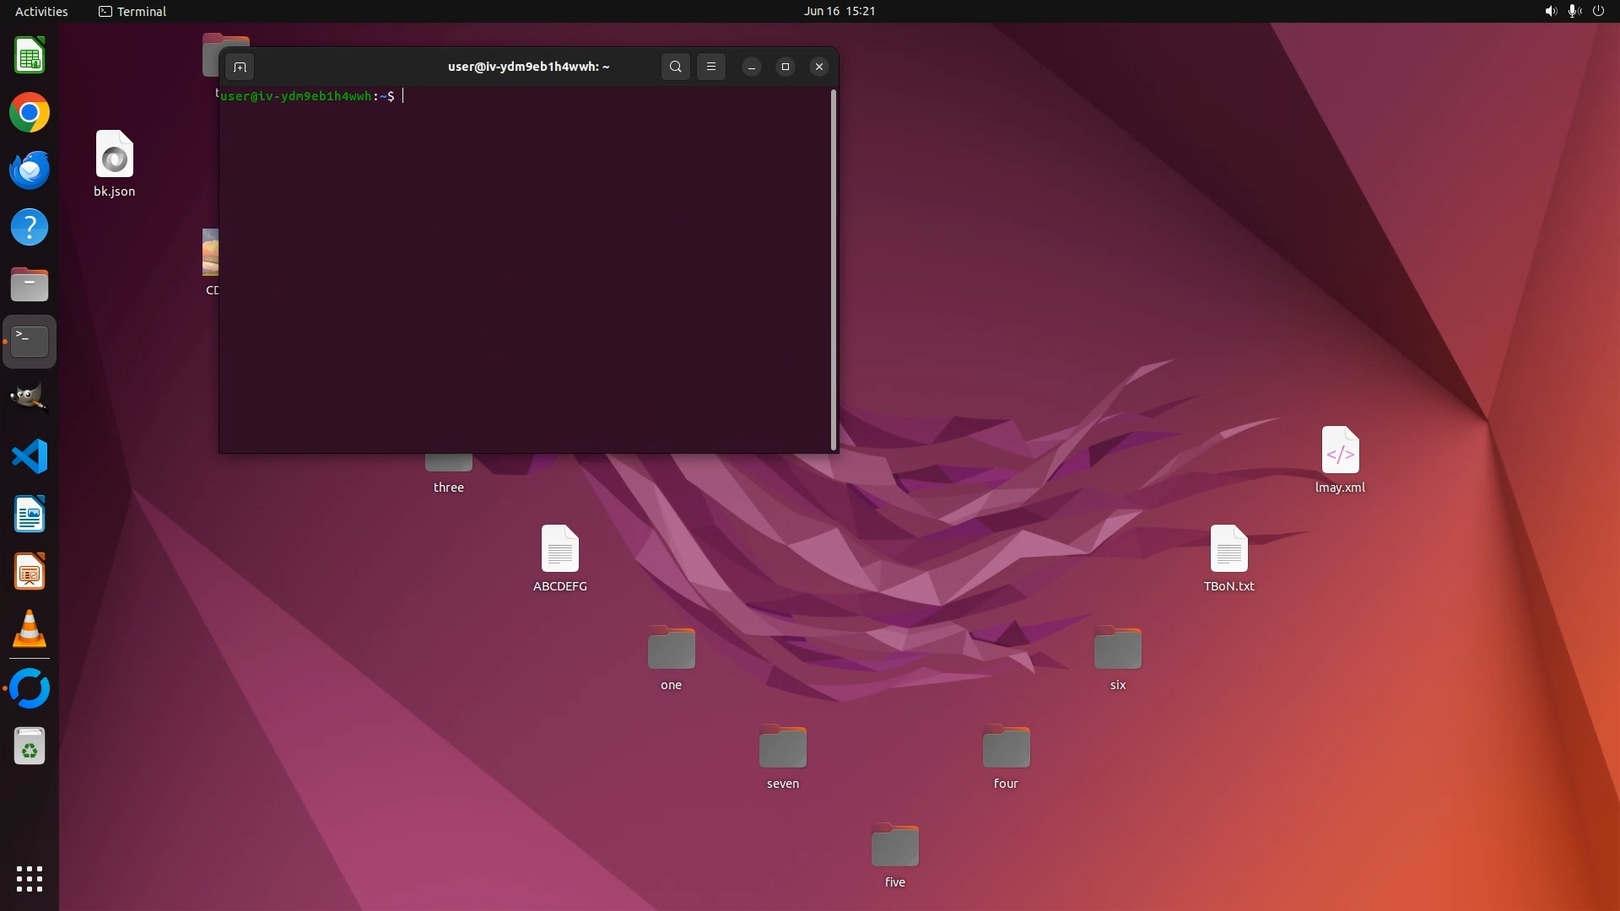Open LibreOffice Calc from dock
Viewport: 1620px width, 911px height.
30,57
